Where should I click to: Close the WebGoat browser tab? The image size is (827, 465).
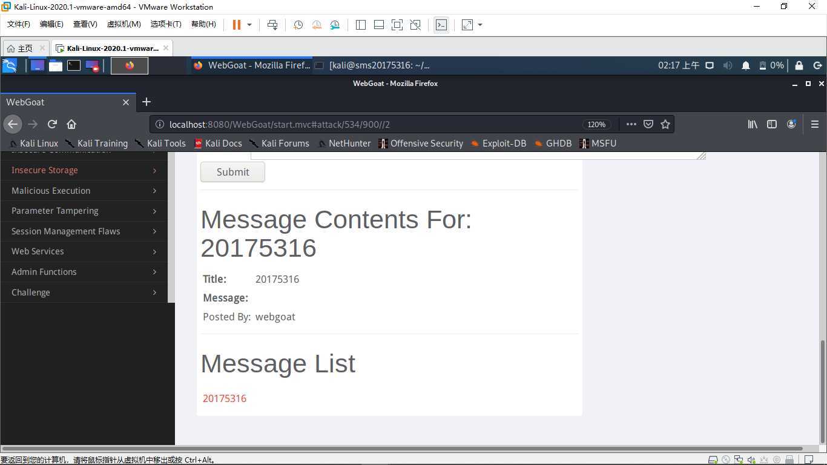(x=126, y=102)
